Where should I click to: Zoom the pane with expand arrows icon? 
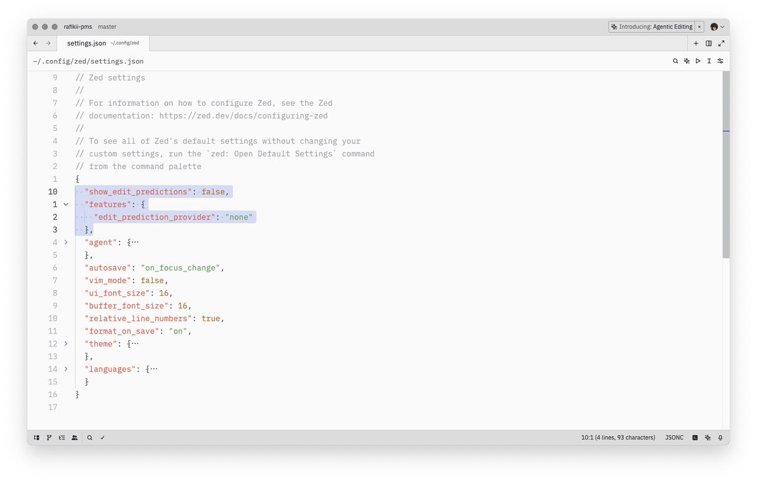coord(721,43)
